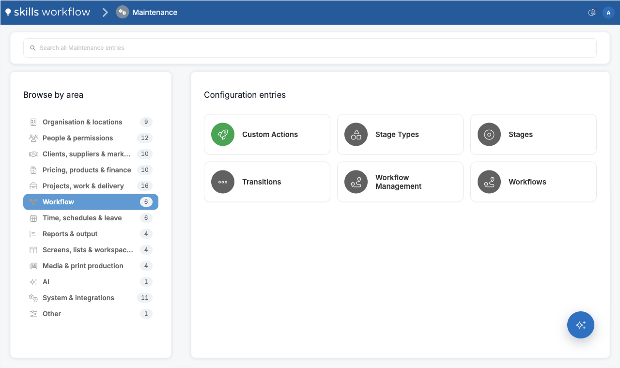Image resolution: width=620 pixels, height=368 pixels.
Task: Open the Transitions configuration card
Action: (267, 182)
